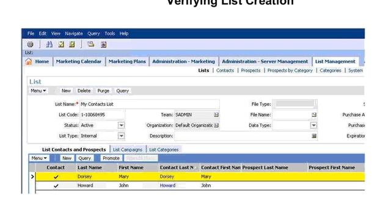This screenshot has height=219, width=391.
Task: Select the row indicator arrow for Dorsey
Action: coord(32,177)
